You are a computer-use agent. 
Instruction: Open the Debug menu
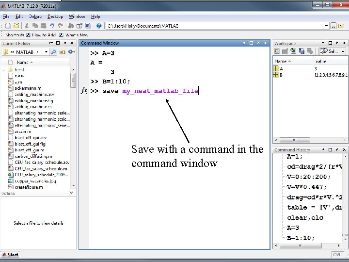[35, 16]
